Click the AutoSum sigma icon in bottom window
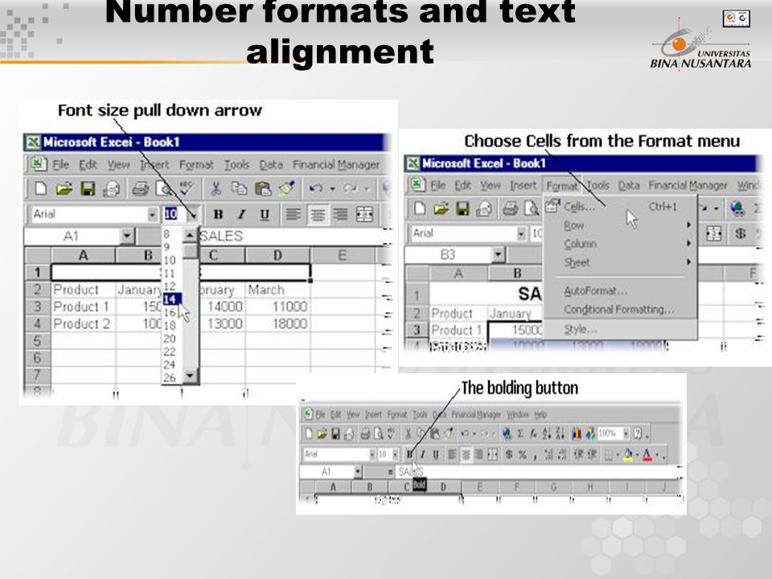This screenshot has width=772, height=579. 521,433
